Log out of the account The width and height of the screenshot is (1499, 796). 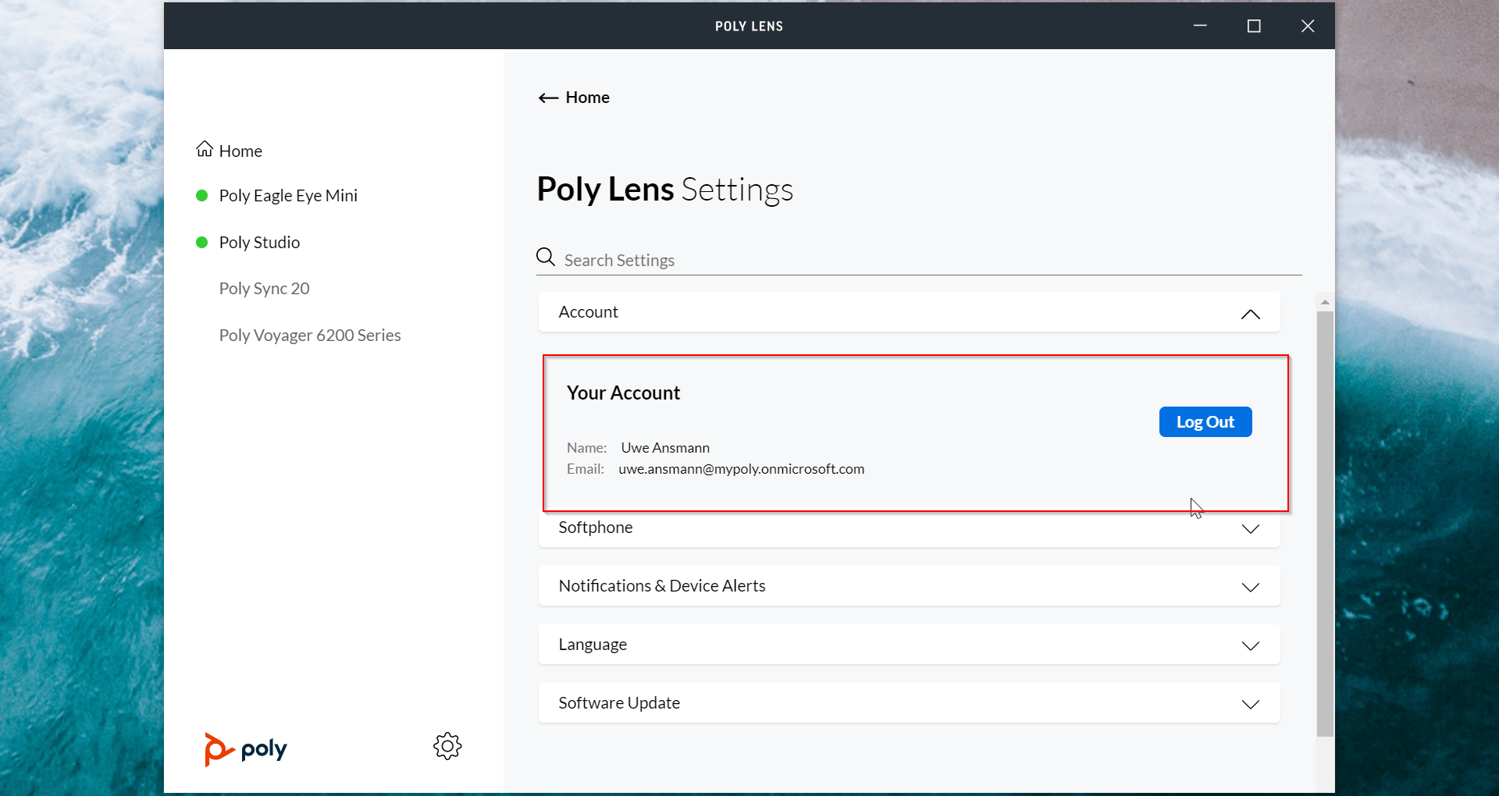click(x=1205, y=422)
